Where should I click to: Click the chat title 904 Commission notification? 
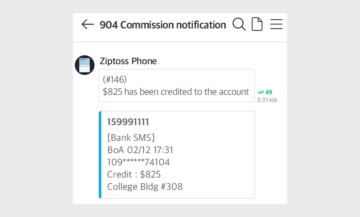tap(162, 25)
